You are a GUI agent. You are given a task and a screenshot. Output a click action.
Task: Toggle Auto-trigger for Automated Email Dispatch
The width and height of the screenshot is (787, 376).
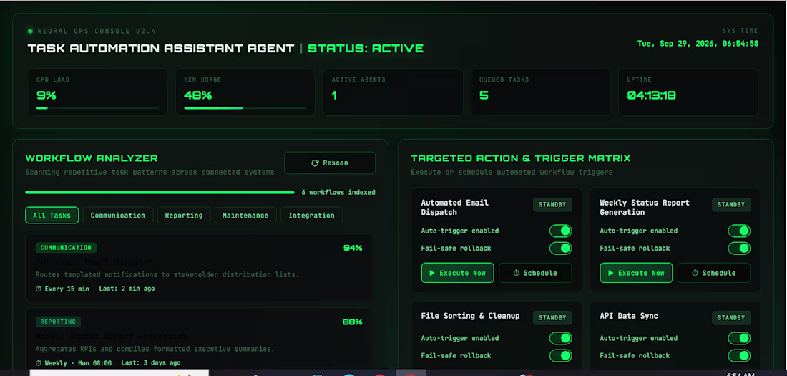[561, 231]
